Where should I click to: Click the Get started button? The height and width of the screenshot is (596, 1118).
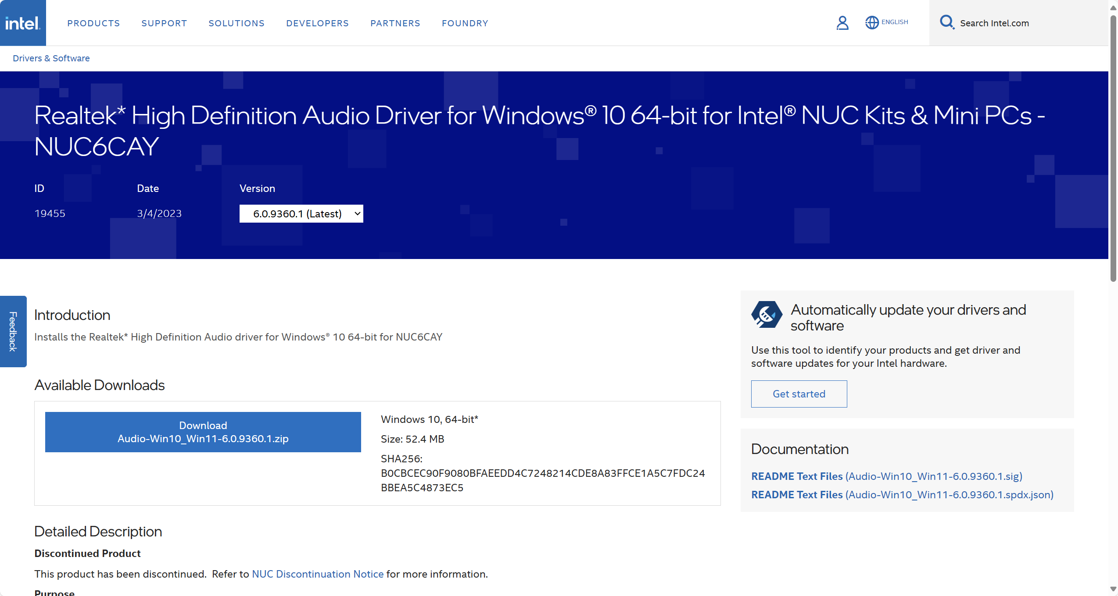tap(799, 394)
